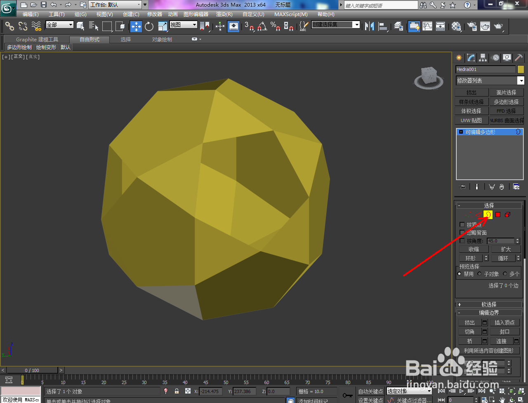Open the 选定对象 key filter dropdown
Screen dimensions: 528x403
click(409, 391)
